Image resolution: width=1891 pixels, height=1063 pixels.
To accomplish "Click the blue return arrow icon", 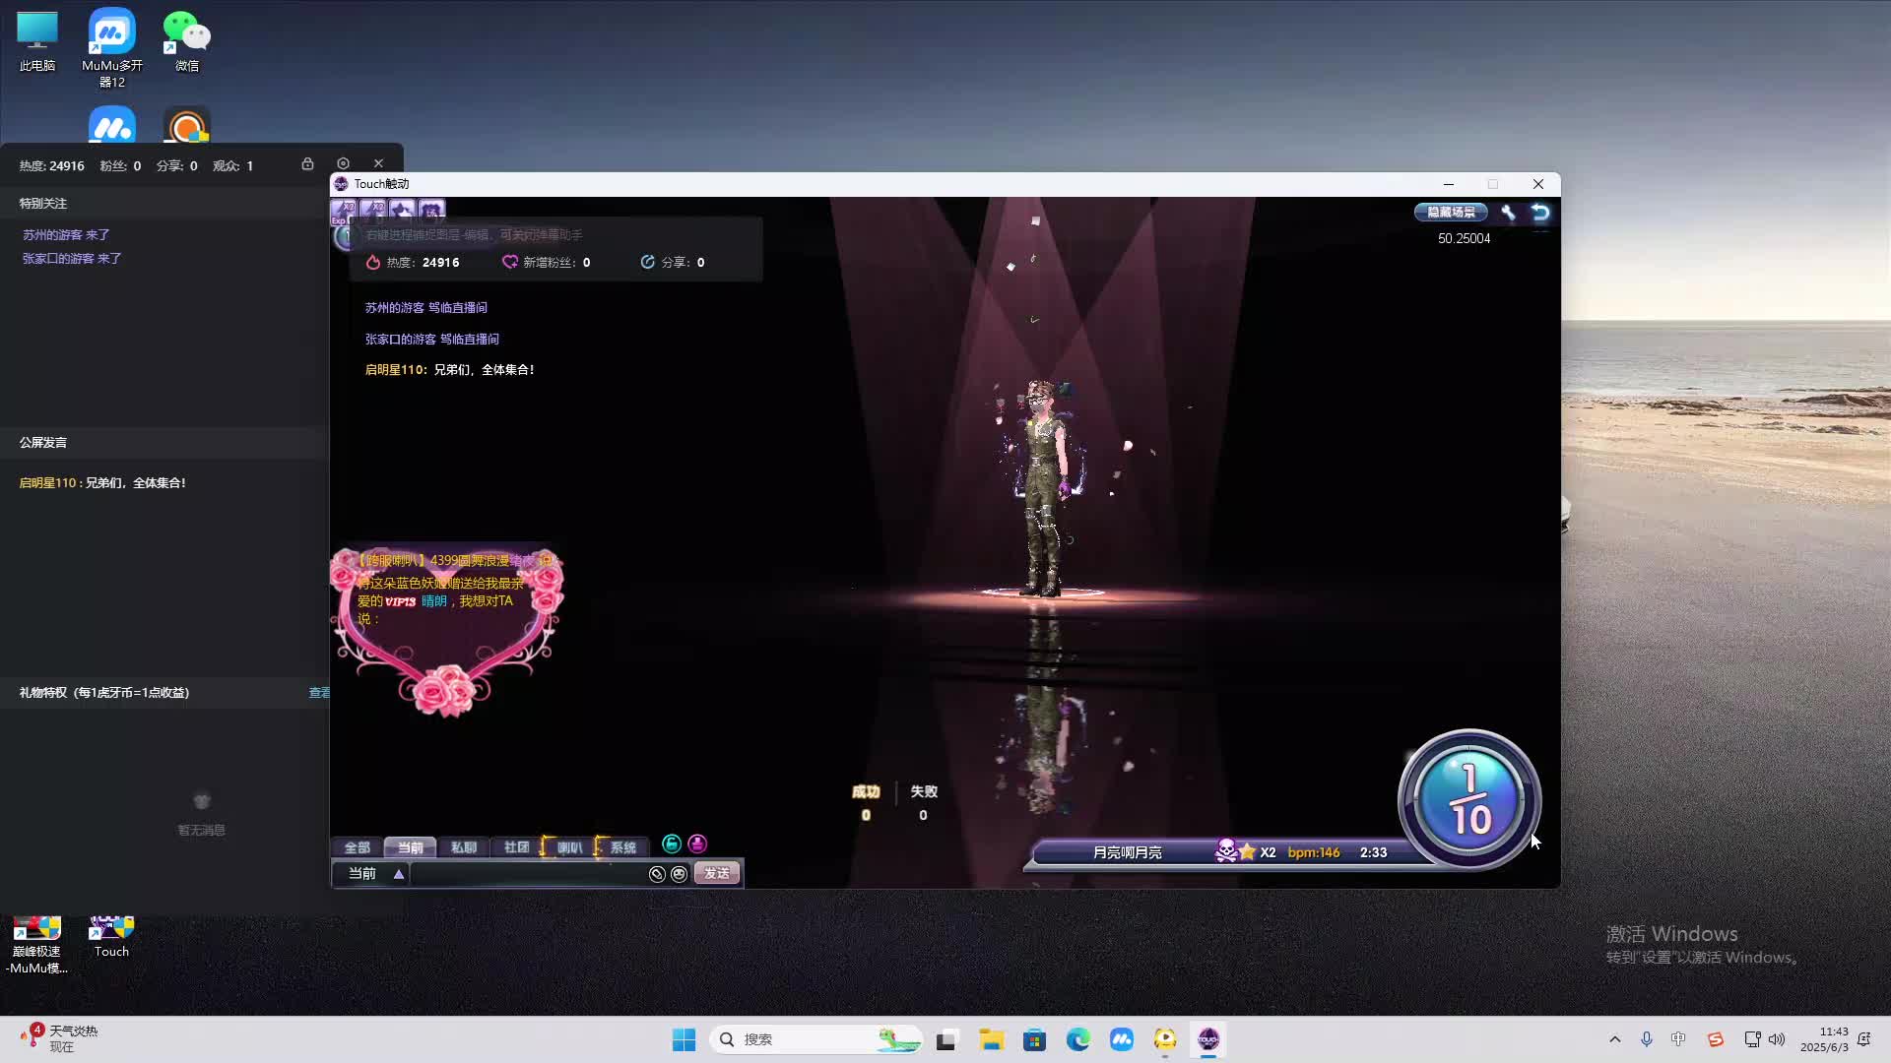I will 1540,213.
